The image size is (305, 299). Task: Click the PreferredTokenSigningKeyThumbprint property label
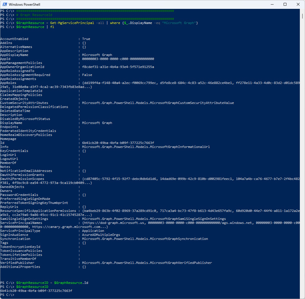(34, 203)
